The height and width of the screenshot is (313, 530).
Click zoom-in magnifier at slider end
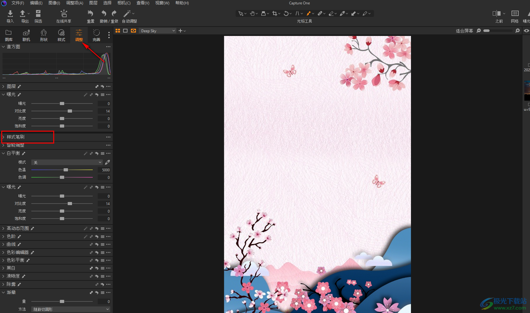517,31
